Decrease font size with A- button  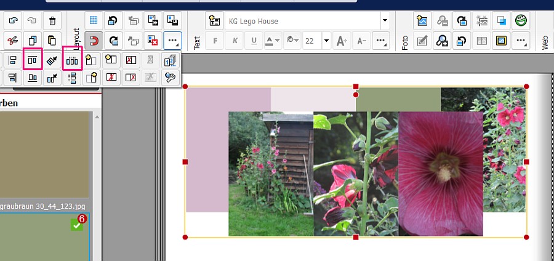point(362,41)
